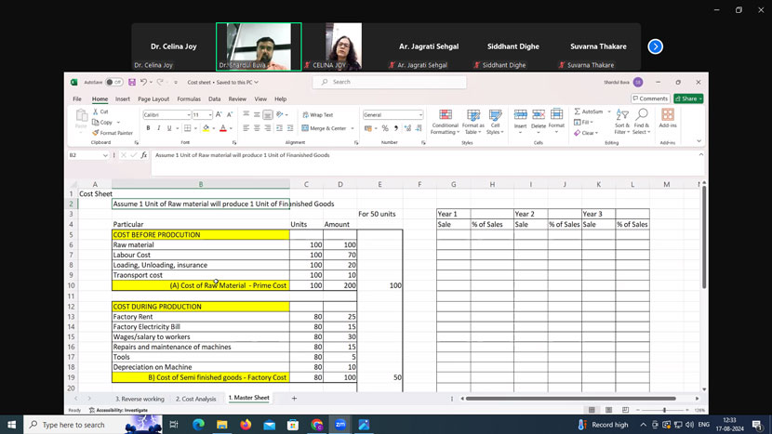This screenshot has width=772, height=434.
Task: Toggle bold formatting in the Font group
Action: 148,128
